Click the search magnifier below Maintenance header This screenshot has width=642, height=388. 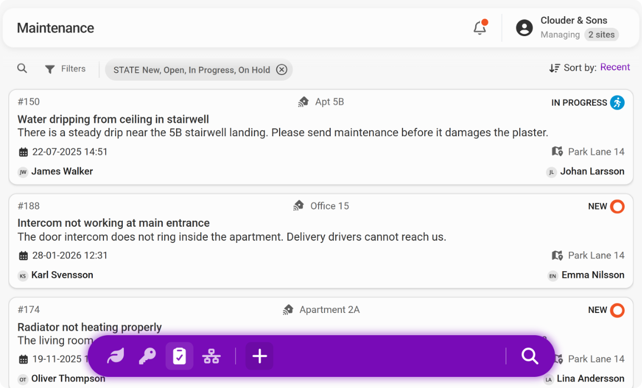click(22, 68)
